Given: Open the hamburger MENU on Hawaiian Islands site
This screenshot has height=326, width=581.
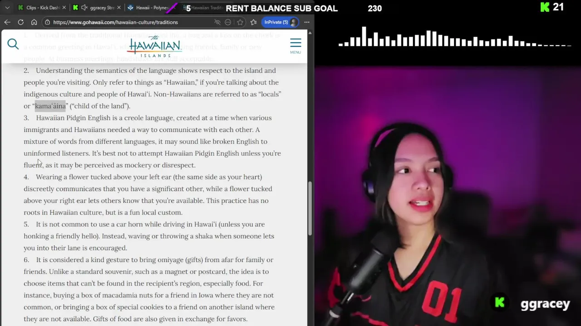Looking at the screenshot, I should point(295,46).
